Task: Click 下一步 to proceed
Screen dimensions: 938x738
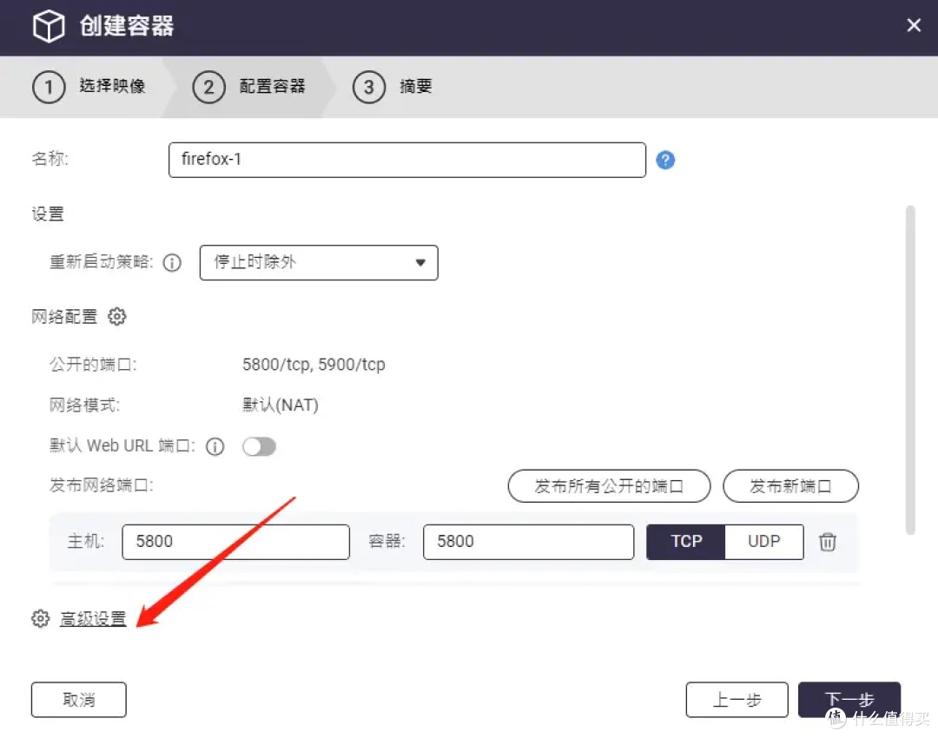Action: (849, 700)
